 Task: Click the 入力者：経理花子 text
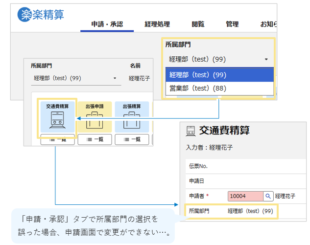[x=210, y=148]
